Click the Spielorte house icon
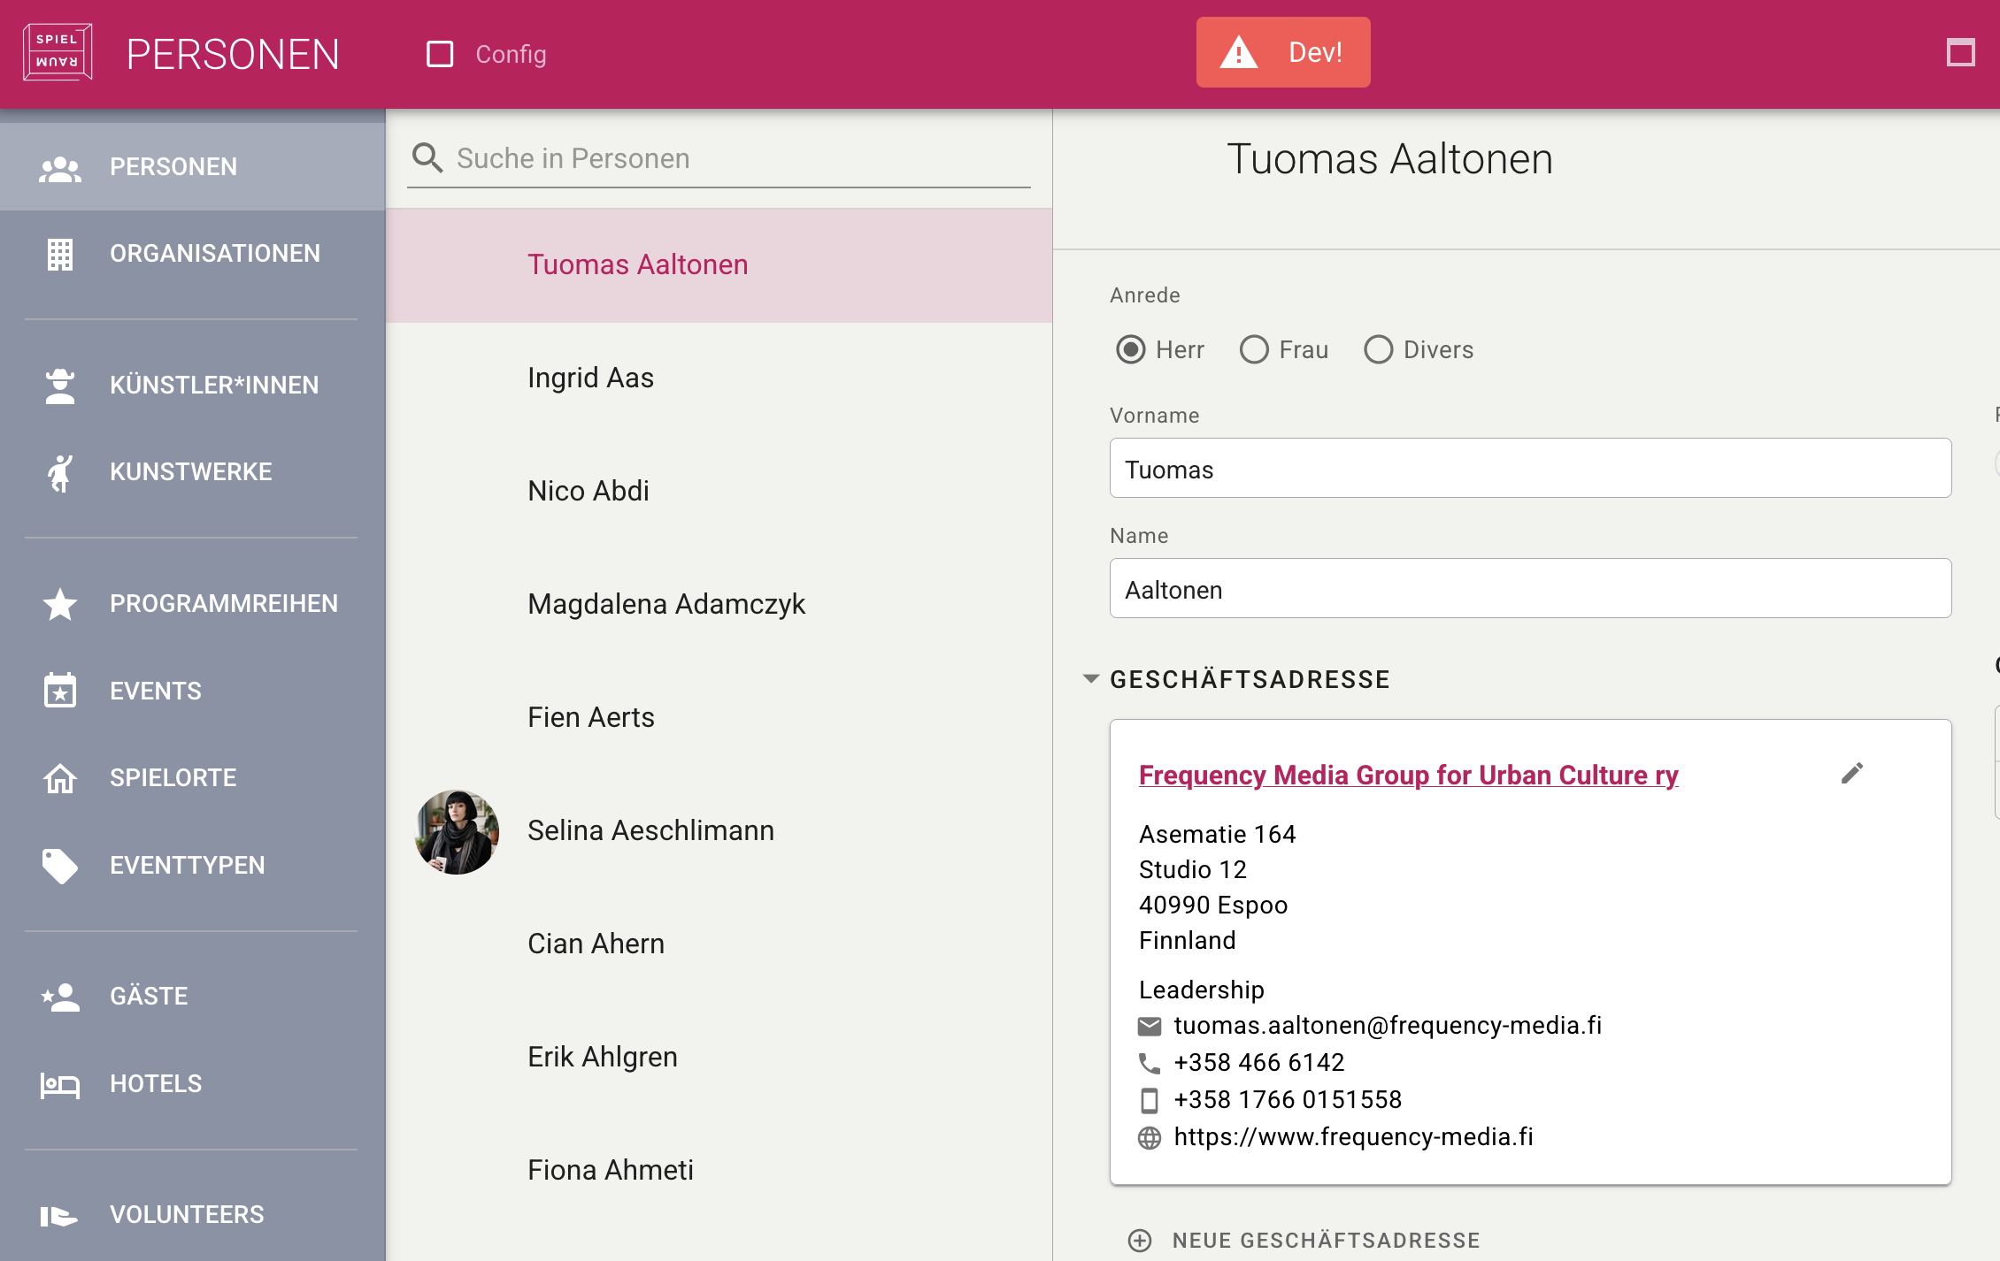Screen dimensions: 2000x1261 click(x=59, y=778)
